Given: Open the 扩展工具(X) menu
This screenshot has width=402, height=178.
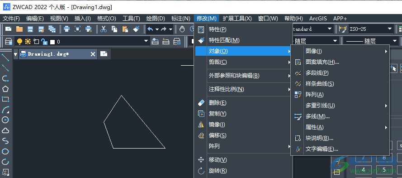Looking at the screenshot, I should (x=237, y=19).
